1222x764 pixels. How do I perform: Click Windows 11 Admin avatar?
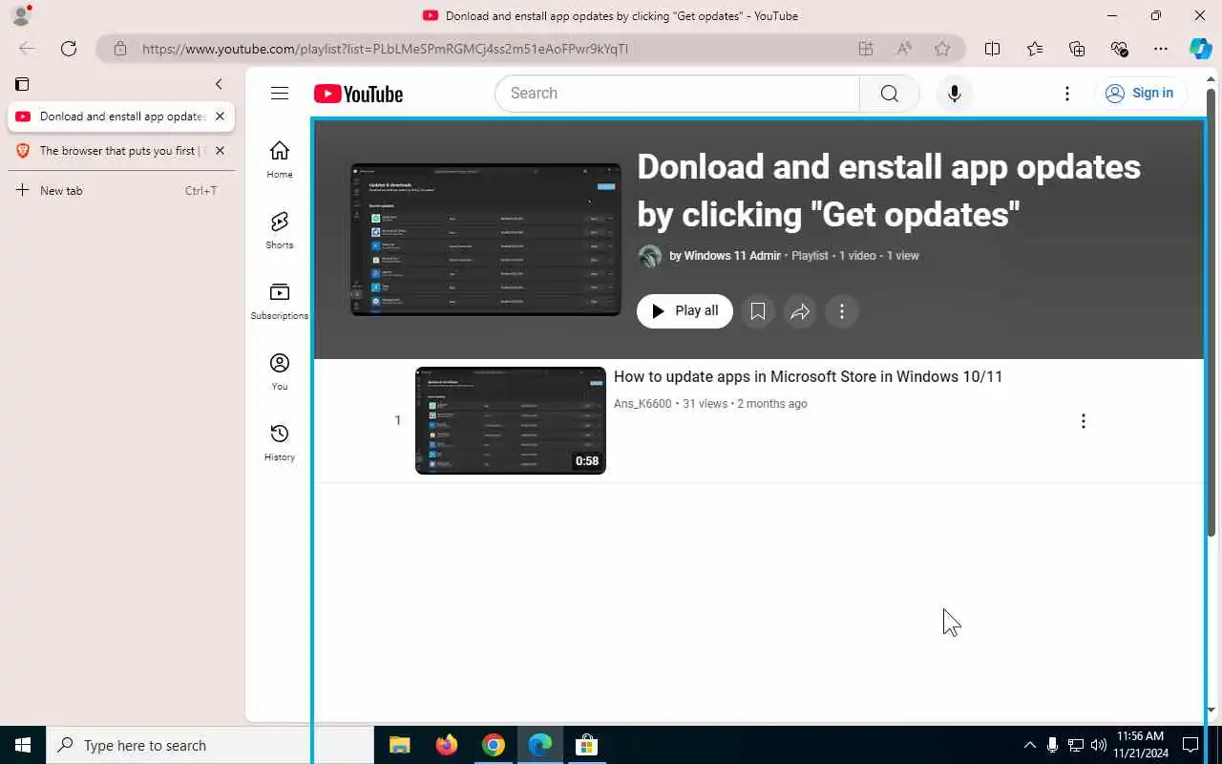tap(649, 256)
